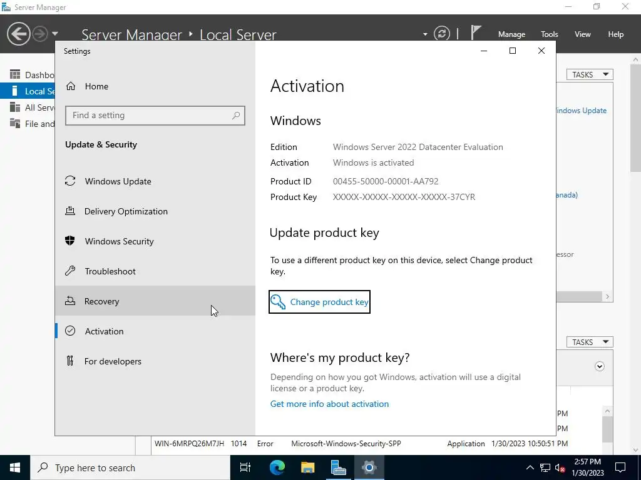The height and width of the screenshot is (480, 641).
Task: Click taskbar search box
Action: coord(130,467)
